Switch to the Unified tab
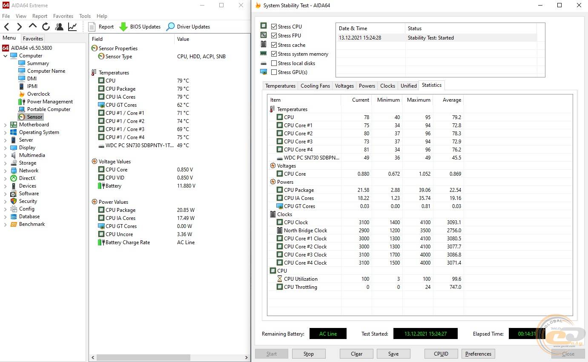This screenshot has height=362, width=588. pos(408,86)
